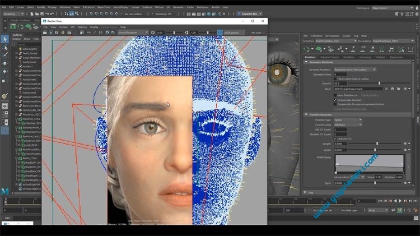This screenshot has width=420, height=236.
Task: Collapse the Primitive Attributes section
Action: [x=306, y=114]
